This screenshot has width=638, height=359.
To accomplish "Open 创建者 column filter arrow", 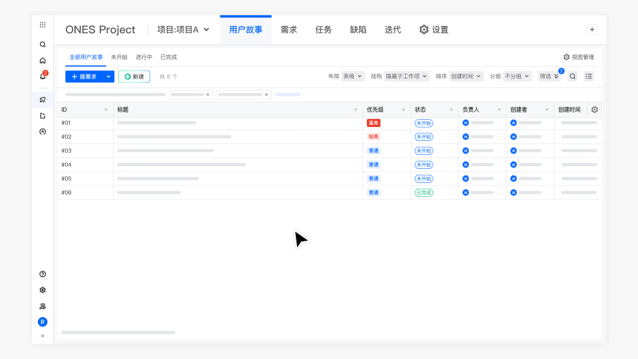I will (547, 110).
